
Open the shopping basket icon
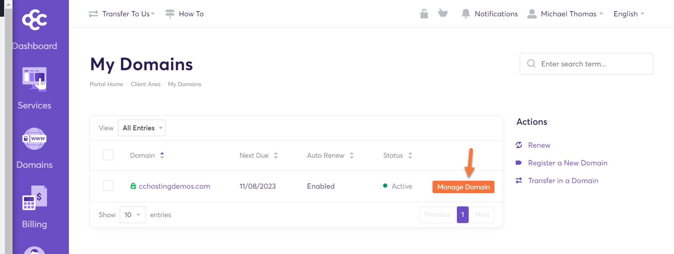(443, 14)
